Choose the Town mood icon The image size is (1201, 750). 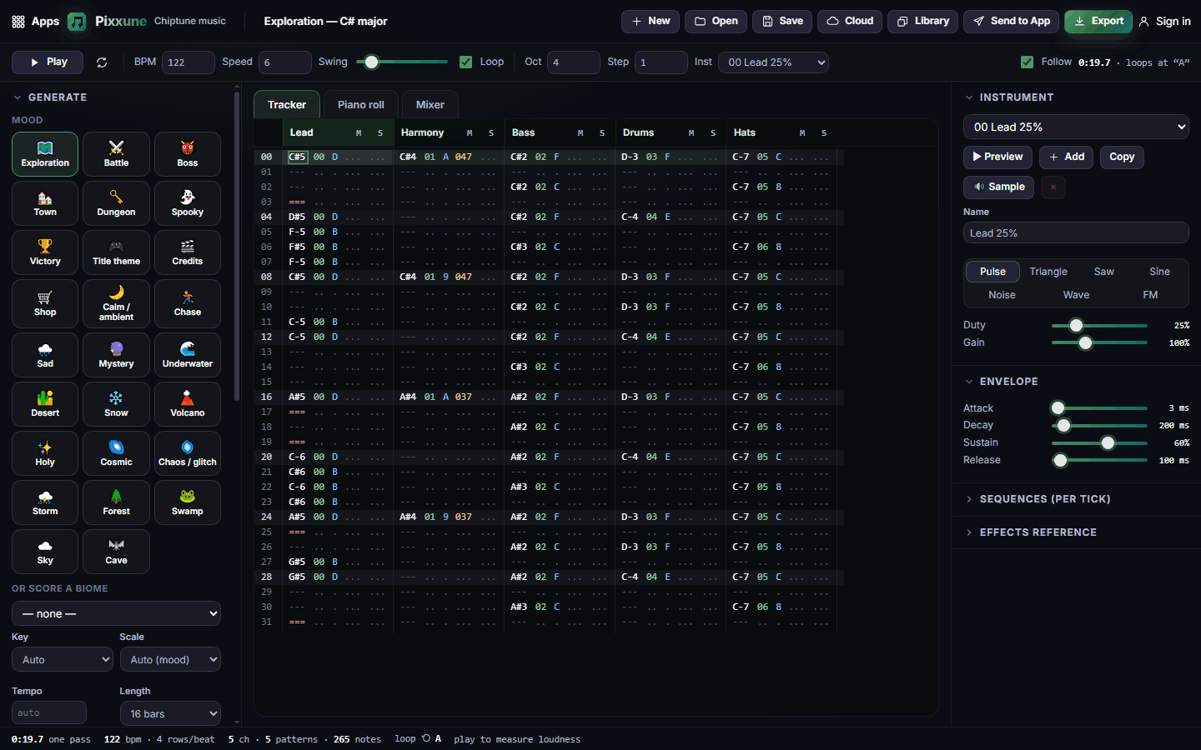[45, 203]
